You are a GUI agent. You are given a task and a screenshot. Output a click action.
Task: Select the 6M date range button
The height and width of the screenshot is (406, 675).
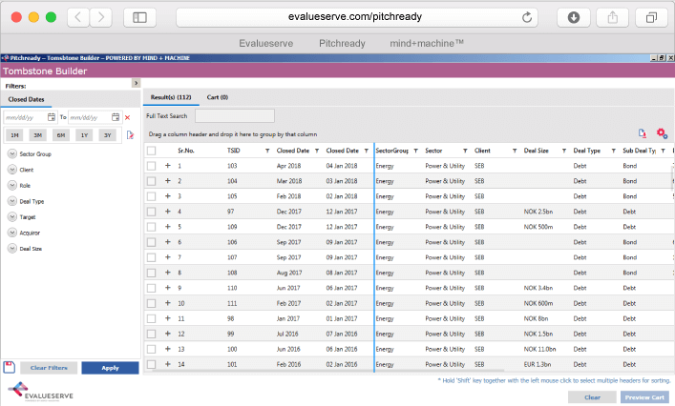(61, 135)
